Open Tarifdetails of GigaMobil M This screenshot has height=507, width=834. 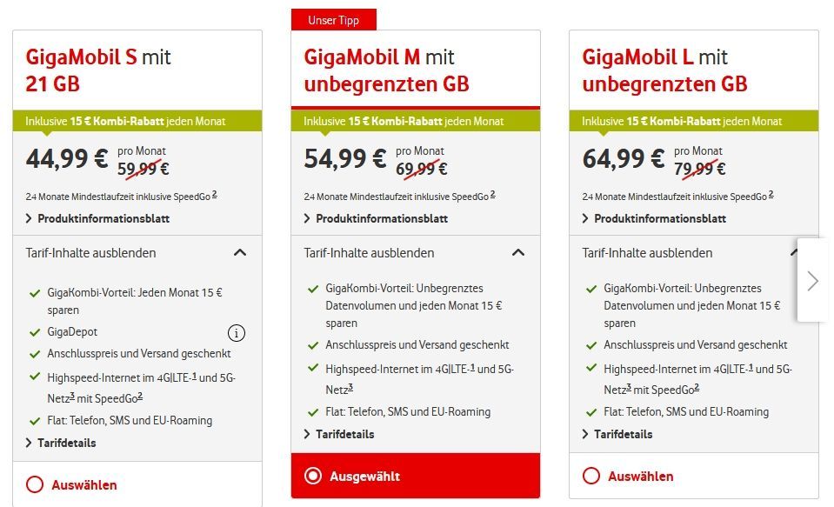[344, 434]
